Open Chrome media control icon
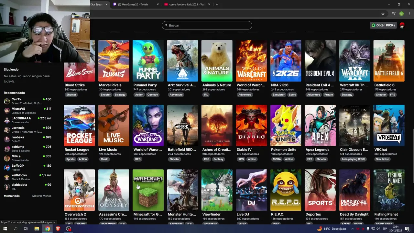The image size is (414, 233). [394, 14]
